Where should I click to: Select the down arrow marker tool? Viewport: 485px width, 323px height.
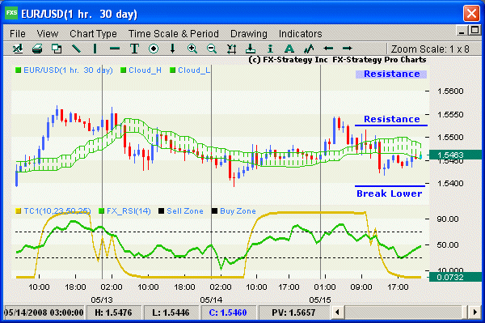pyautogui.click(x=173, y=49)
